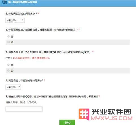This screenshot has height=125, width=136.
Task: Select 是 for joining elite test server
Action: point(8,36)
